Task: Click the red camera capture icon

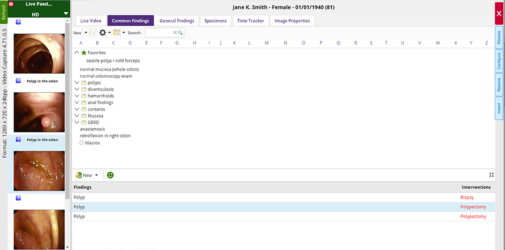Action: point(11,4)
